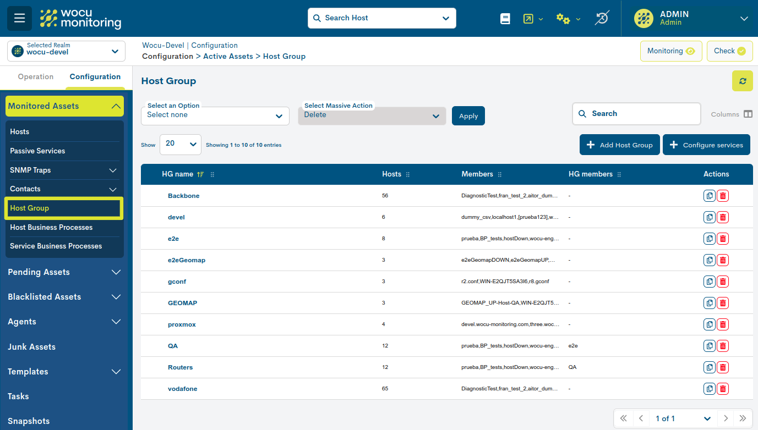
Task: Go to the first page
Action: pos(623,418)
